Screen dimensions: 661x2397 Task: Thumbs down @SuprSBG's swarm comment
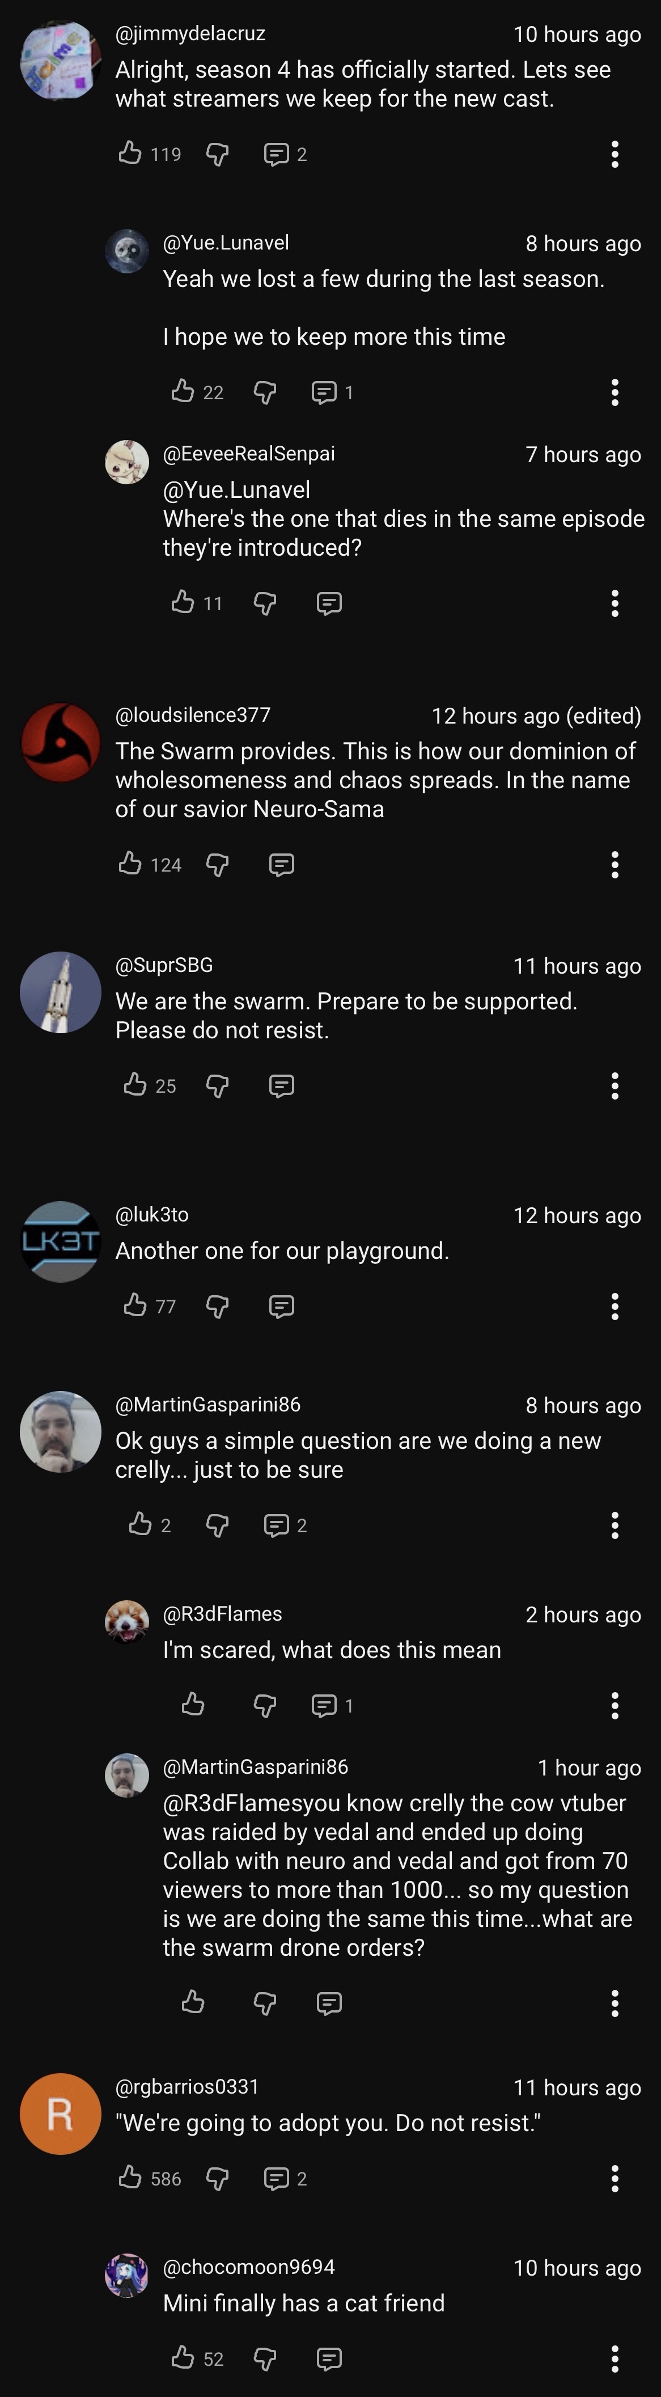218,1085
